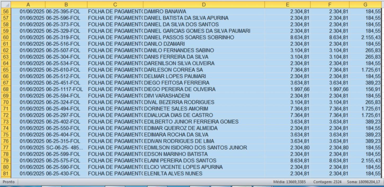Click Pronto status indicator
Image resolution: width=384 pixels, height=187 pixels.
coord(9,182)
